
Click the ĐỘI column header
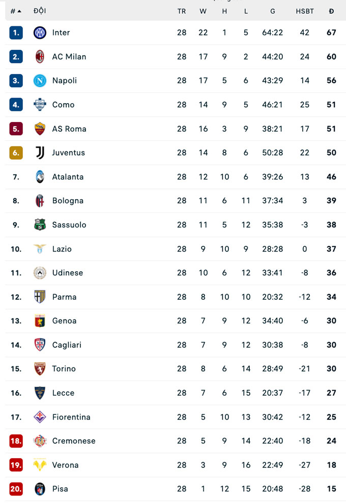pyautogui.click(x=40, y=11)
